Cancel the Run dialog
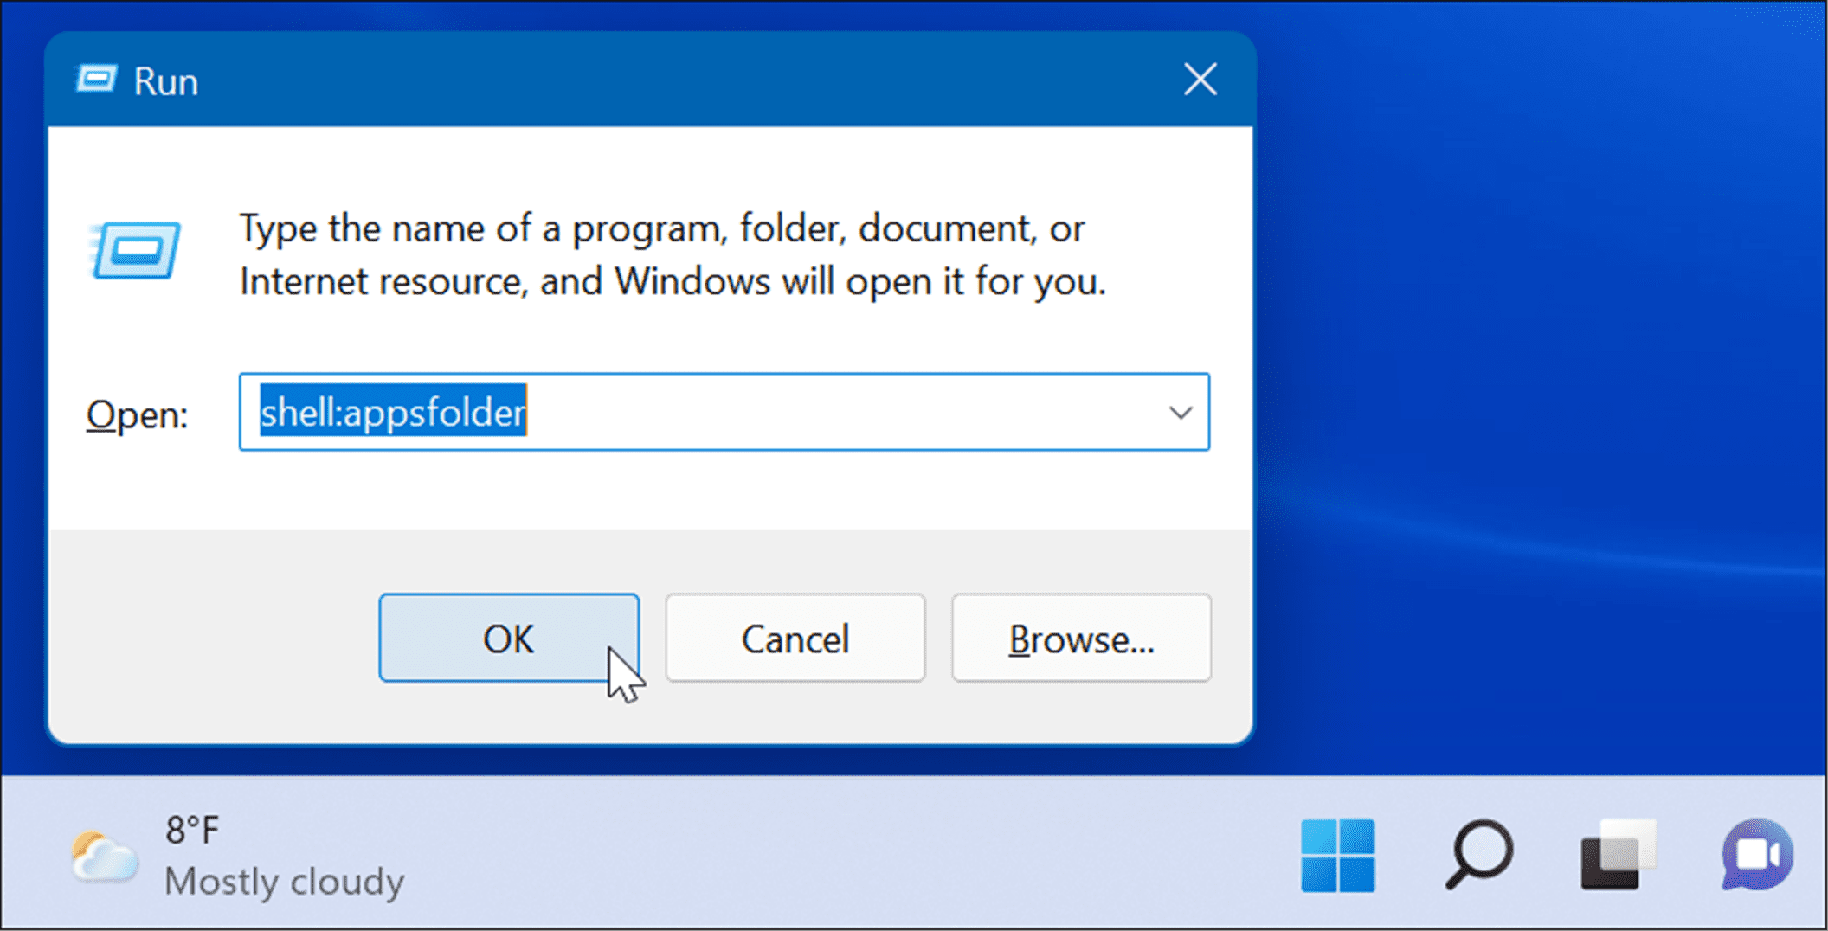This screenshot has height=931, width=1828. (795, 639)
